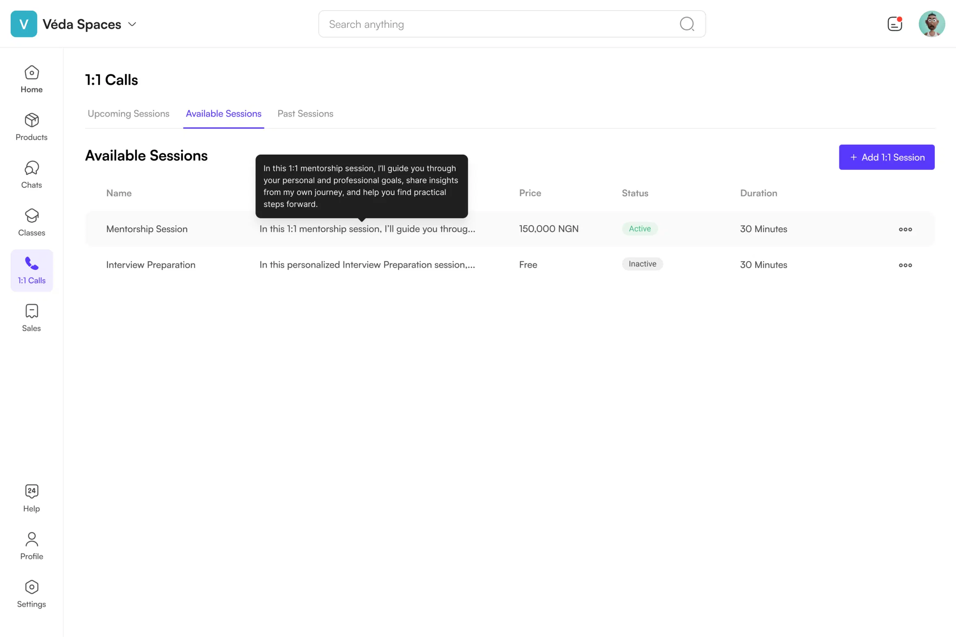The height and width of the screenshot is (637, 956).
Task: Open Classes in the sidebar
Action: pyautogui.click(x=32, y=223)
